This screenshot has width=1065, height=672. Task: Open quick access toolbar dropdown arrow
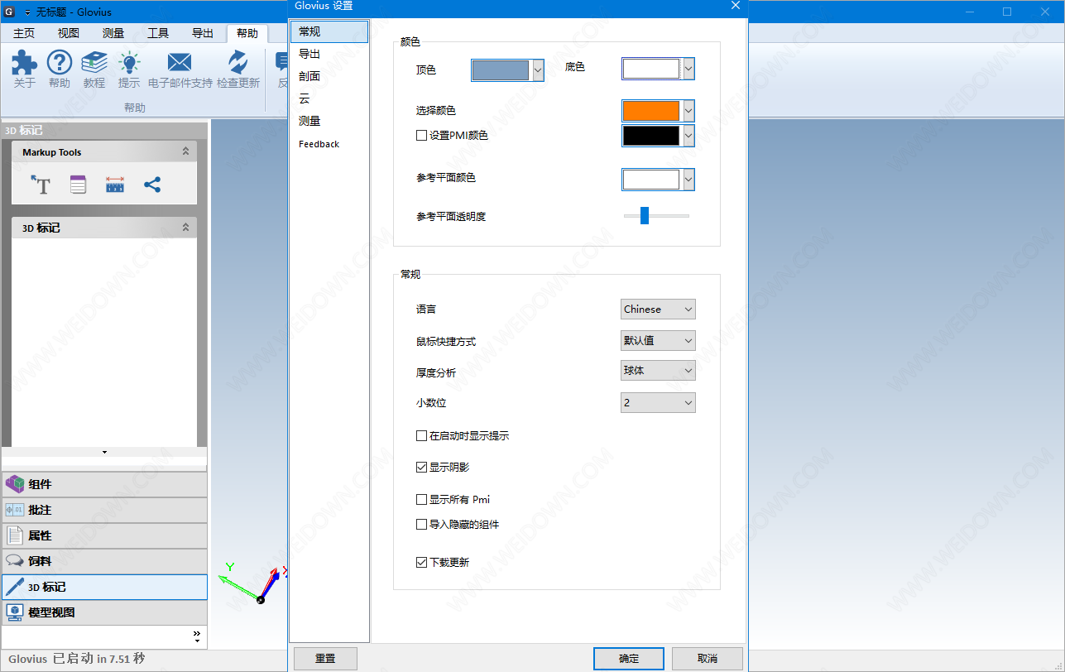26,12
